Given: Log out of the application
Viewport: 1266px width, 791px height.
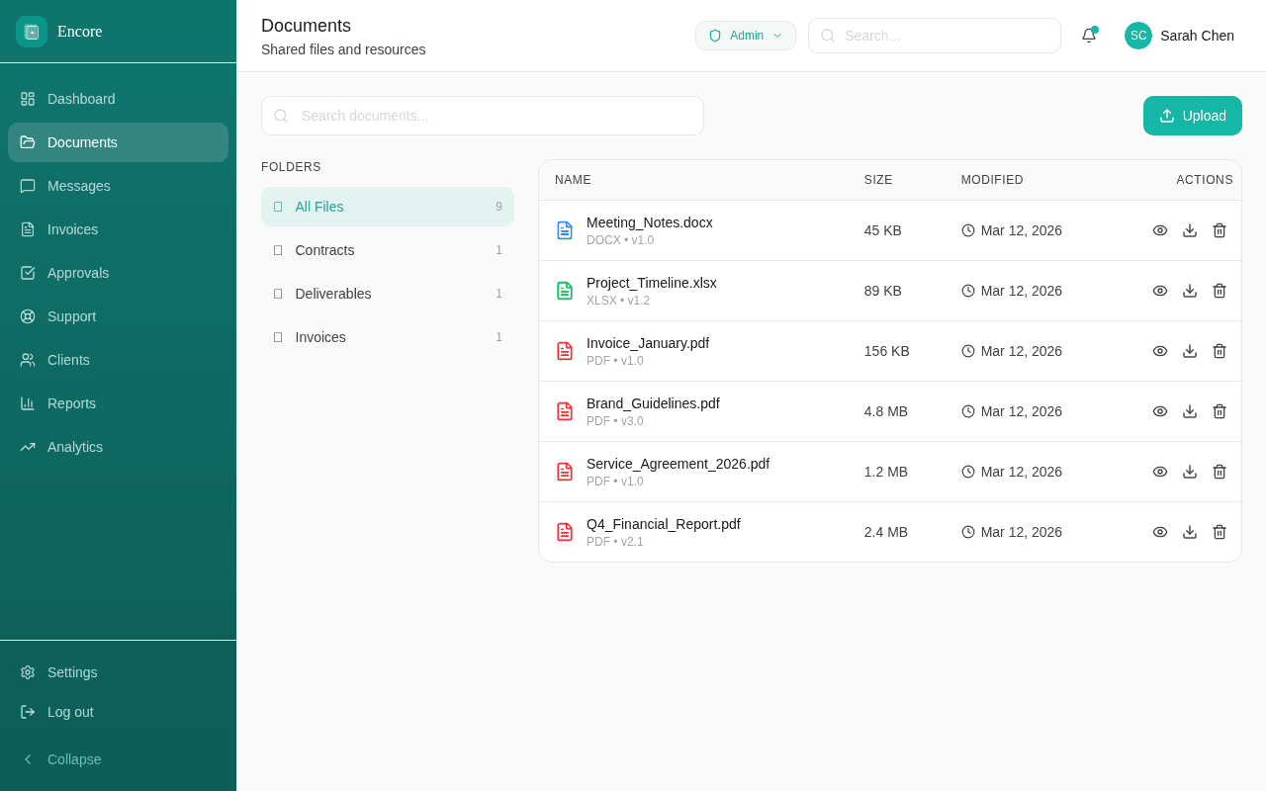Looking at the screenshot, I should (x=69, y=712).
